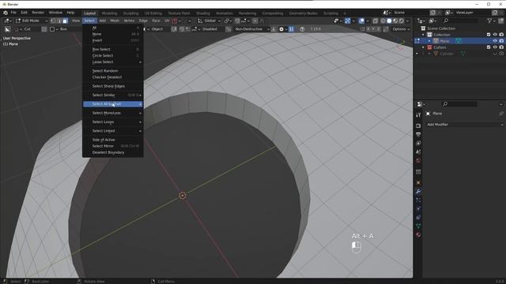Choose Checker Deselect menu item
Viewport: 506px width, 284px height.
pyautogui.click(x=112, y=77)
